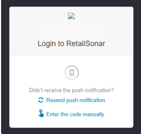Click the dark background outside the card
Viewport: 141px width, 134px height.
tap(5, 67)
